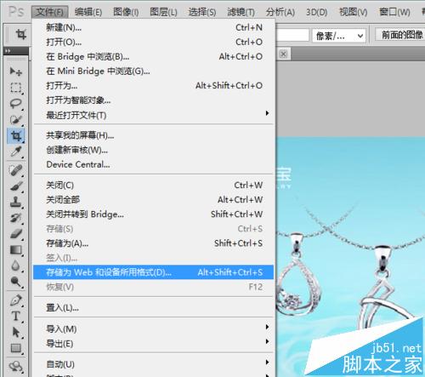Close the document tab
This screenshot has height=377, width=425.
pyautogui.click(x=283, y=54)
